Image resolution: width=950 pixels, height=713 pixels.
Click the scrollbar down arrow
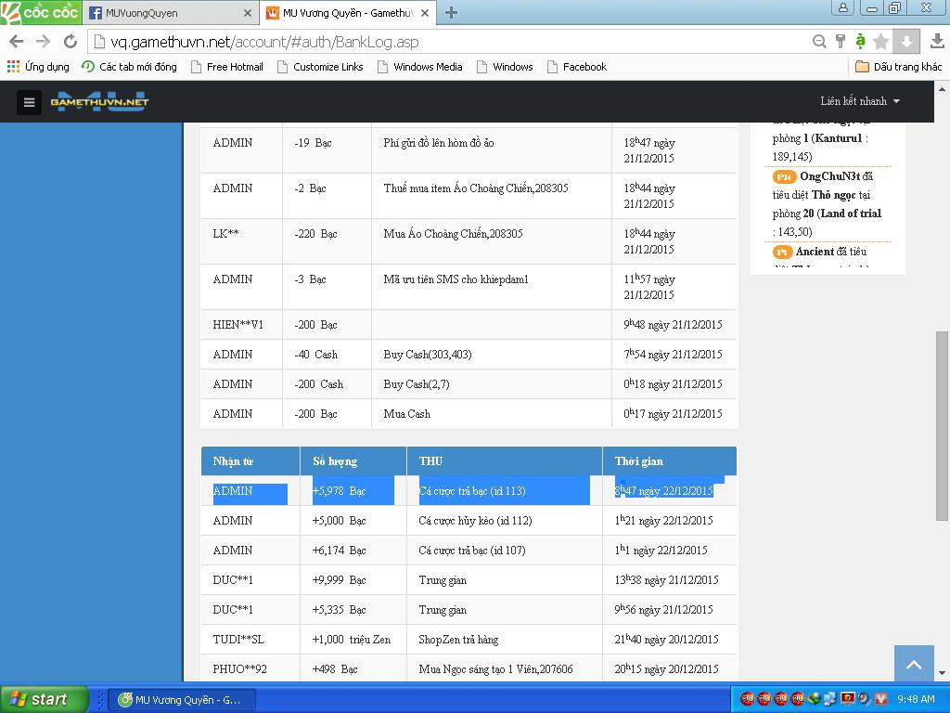pyautogui.click(x=943, y=673)
